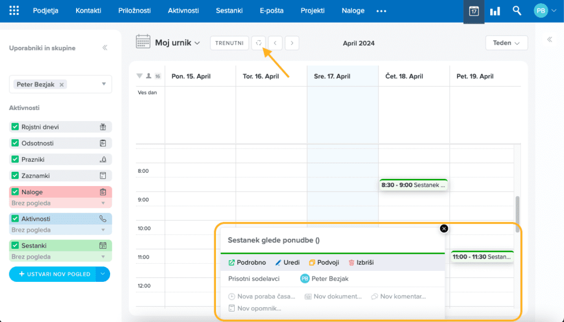Close the meeting popup with X
564x322 pixels.
point(444,228)
